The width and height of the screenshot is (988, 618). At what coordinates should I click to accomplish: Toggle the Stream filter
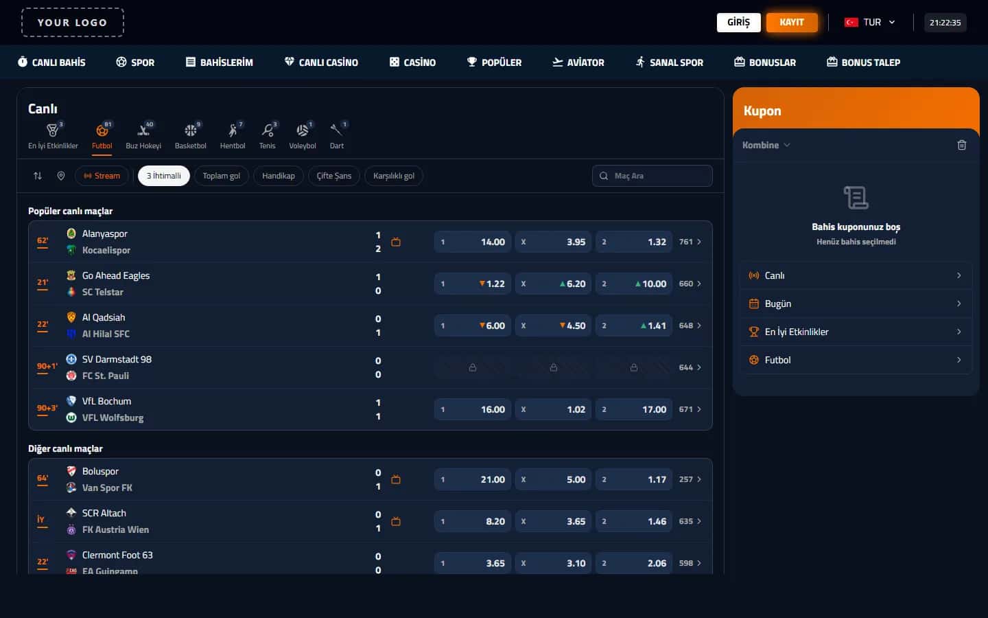coord(102,176)
